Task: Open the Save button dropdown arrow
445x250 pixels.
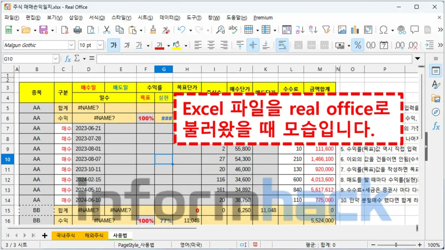Action: click(x=52, y=30)
